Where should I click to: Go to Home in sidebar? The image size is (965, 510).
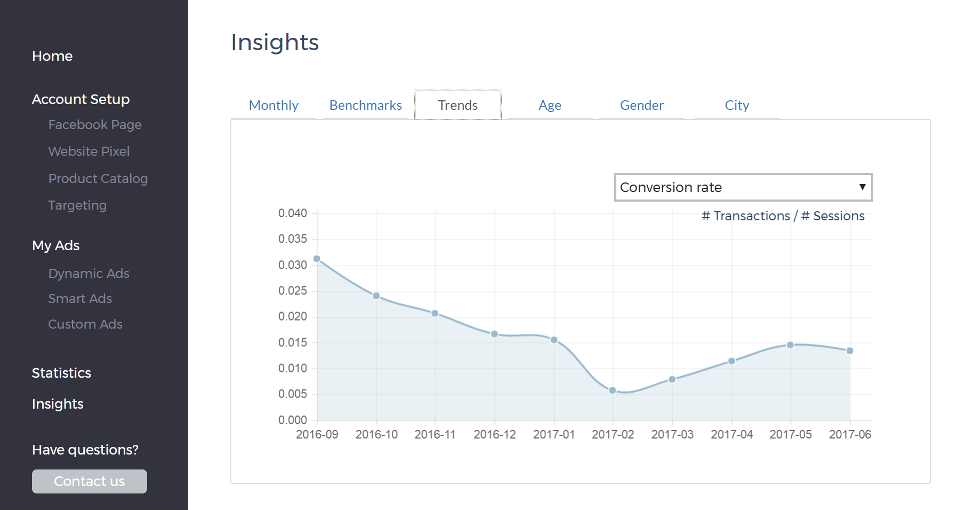(x=52, y=56)
